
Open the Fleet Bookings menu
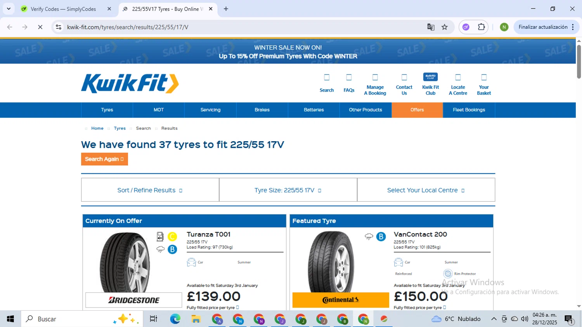(469, 110)
